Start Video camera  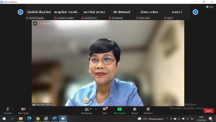click(24, 110)
